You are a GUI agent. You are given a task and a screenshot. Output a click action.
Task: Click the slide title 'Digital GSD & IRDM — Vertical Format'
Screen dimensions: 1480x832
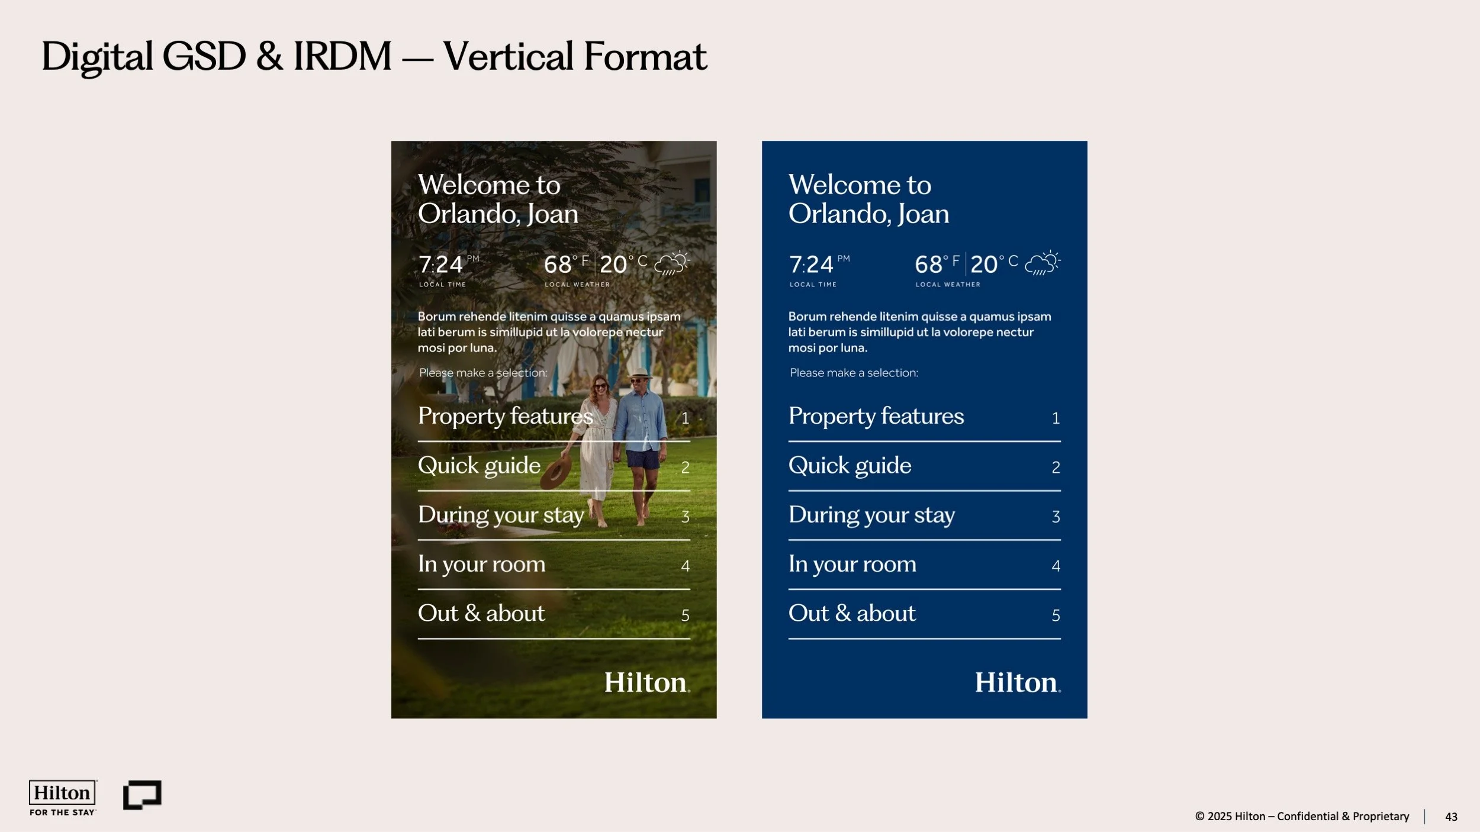coord(374,57)
